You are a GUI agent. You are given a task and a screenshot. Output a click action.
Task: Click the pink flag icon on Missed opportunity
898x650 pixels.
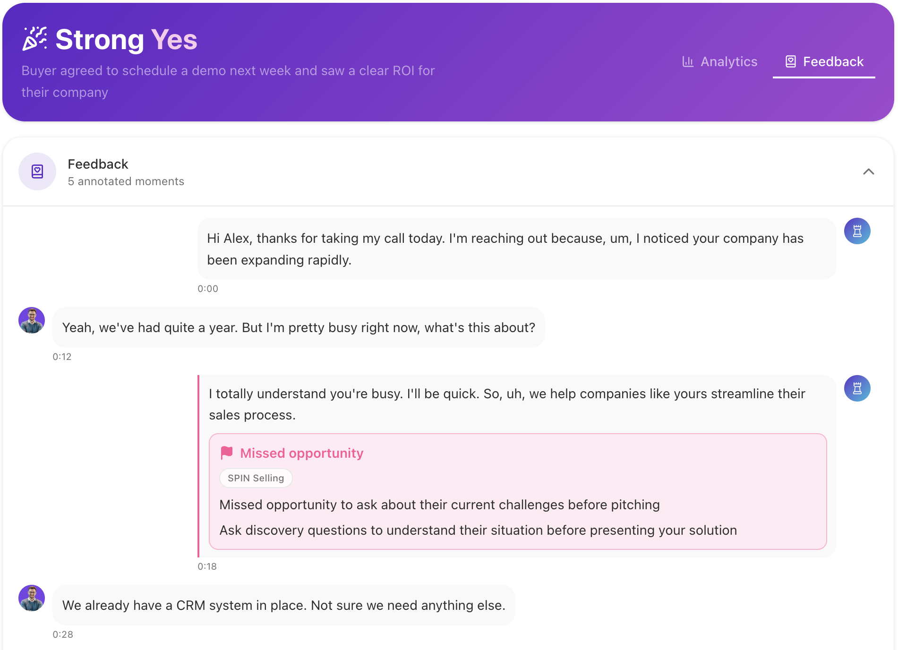pos(227,453)
